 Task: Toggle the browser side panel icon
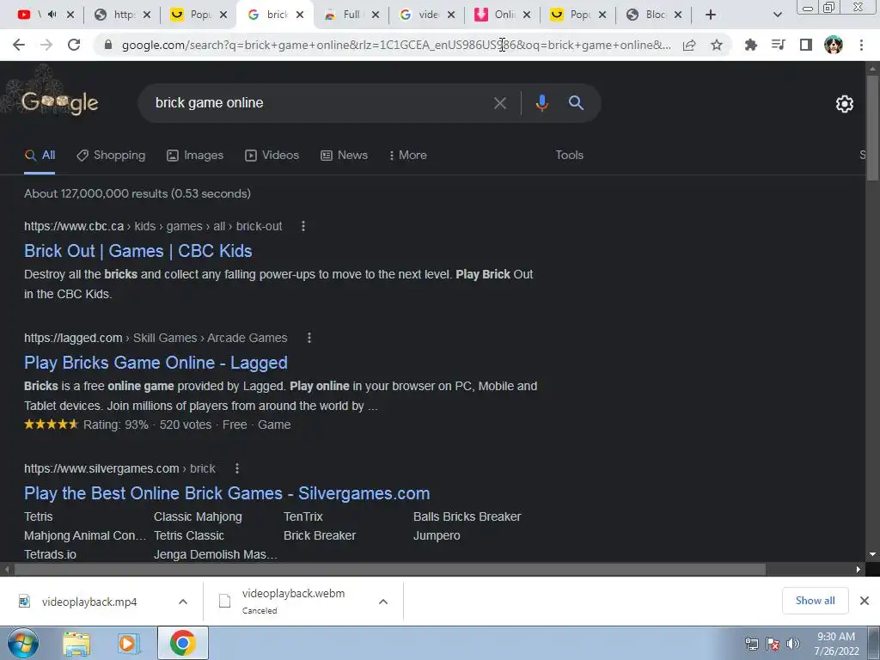tap(806, 45)
